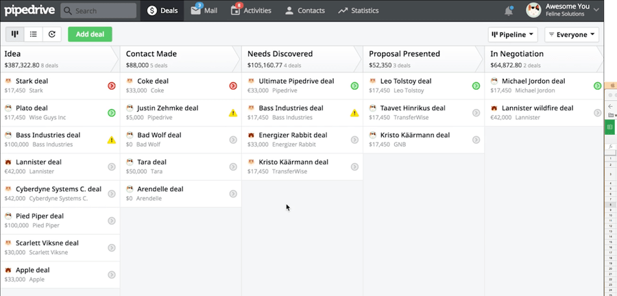Select the Proposal Presented stage header
The image size is (617, 296).
(x=424, y=59)
